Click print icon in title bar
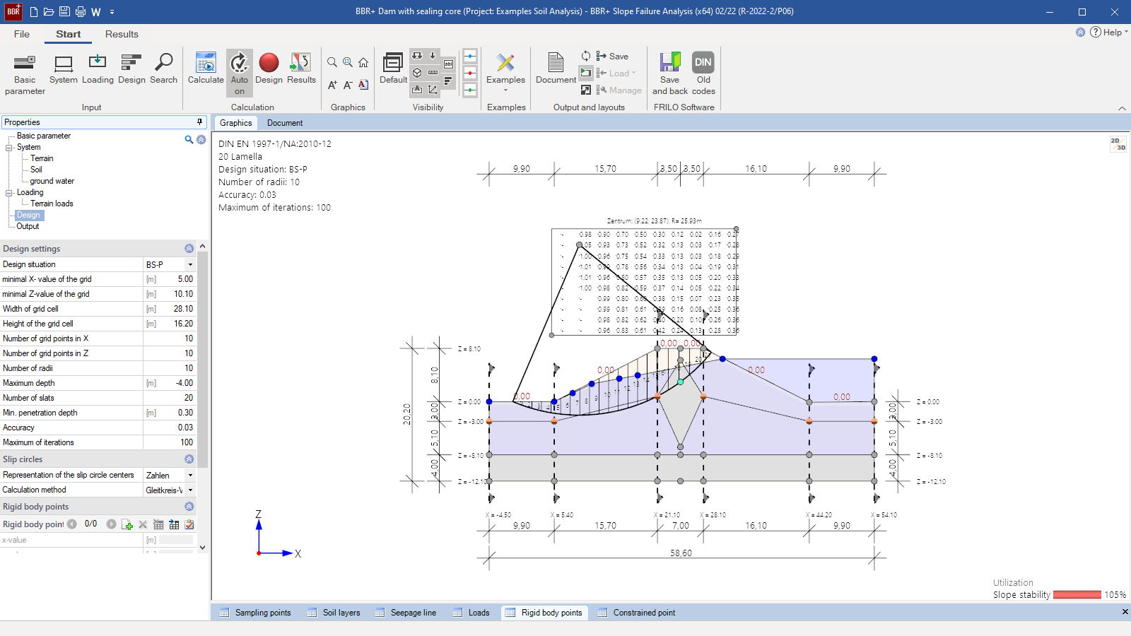 tap(80, 12)
